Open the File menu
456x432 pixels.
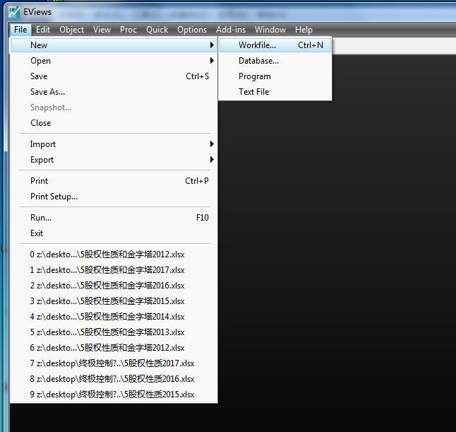pyautogui.click(x=20, y=30)
